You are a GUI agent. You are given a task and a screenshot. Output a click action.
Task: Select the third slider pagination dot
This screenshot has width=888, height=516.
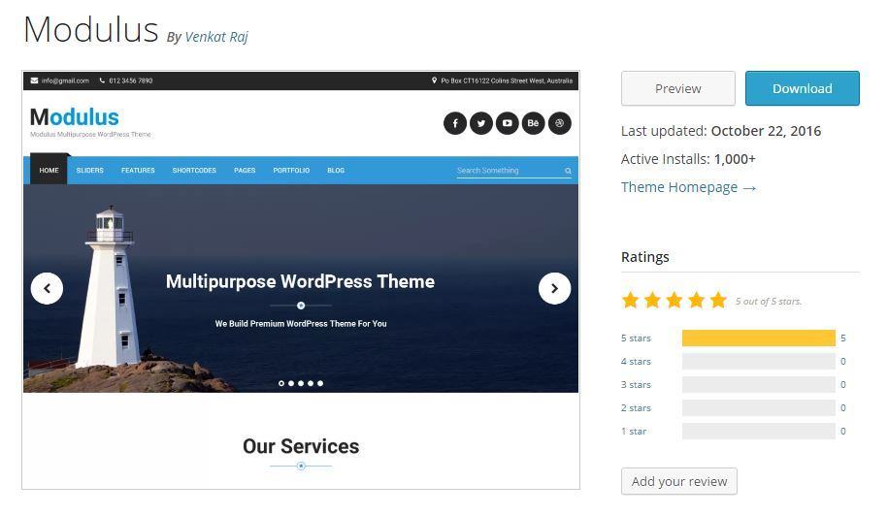pos(301,384)
